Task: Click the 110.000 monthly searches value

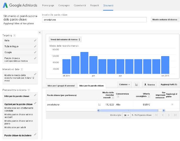Action: (110, 105)
